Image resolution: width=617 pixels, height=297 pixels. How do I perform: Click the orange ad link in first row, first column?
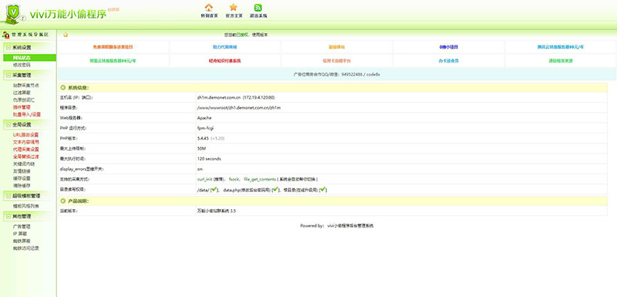pyautogui.click(x=113, y=47)
